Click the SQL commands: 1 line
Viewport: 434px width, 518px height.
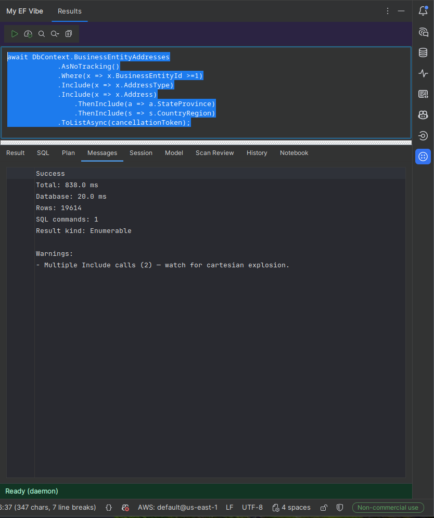click(67, 219)
